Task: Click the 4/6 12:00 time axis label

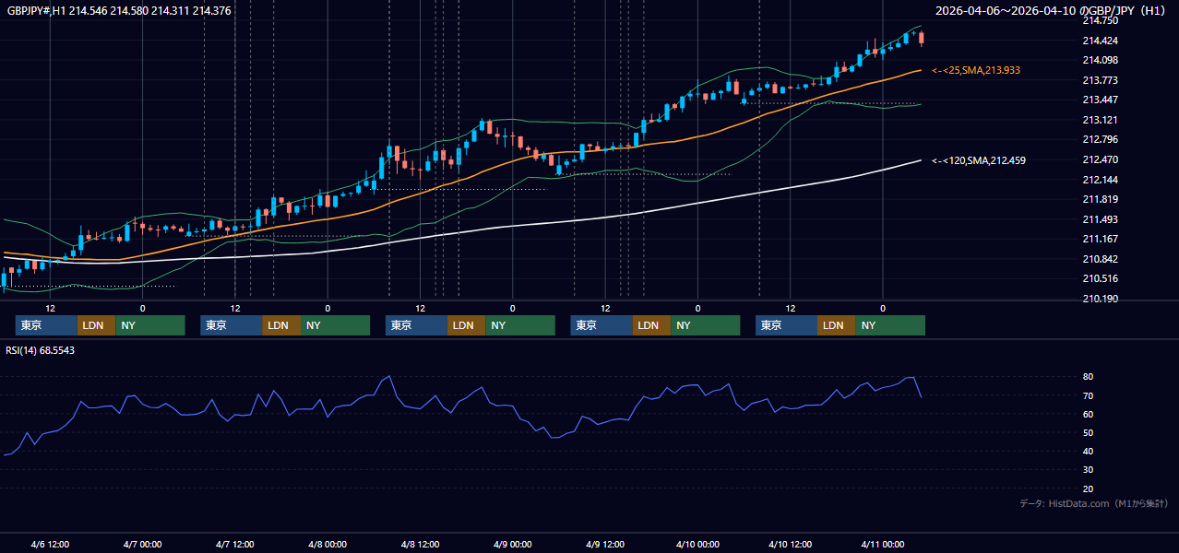Action: pos(50,544)
